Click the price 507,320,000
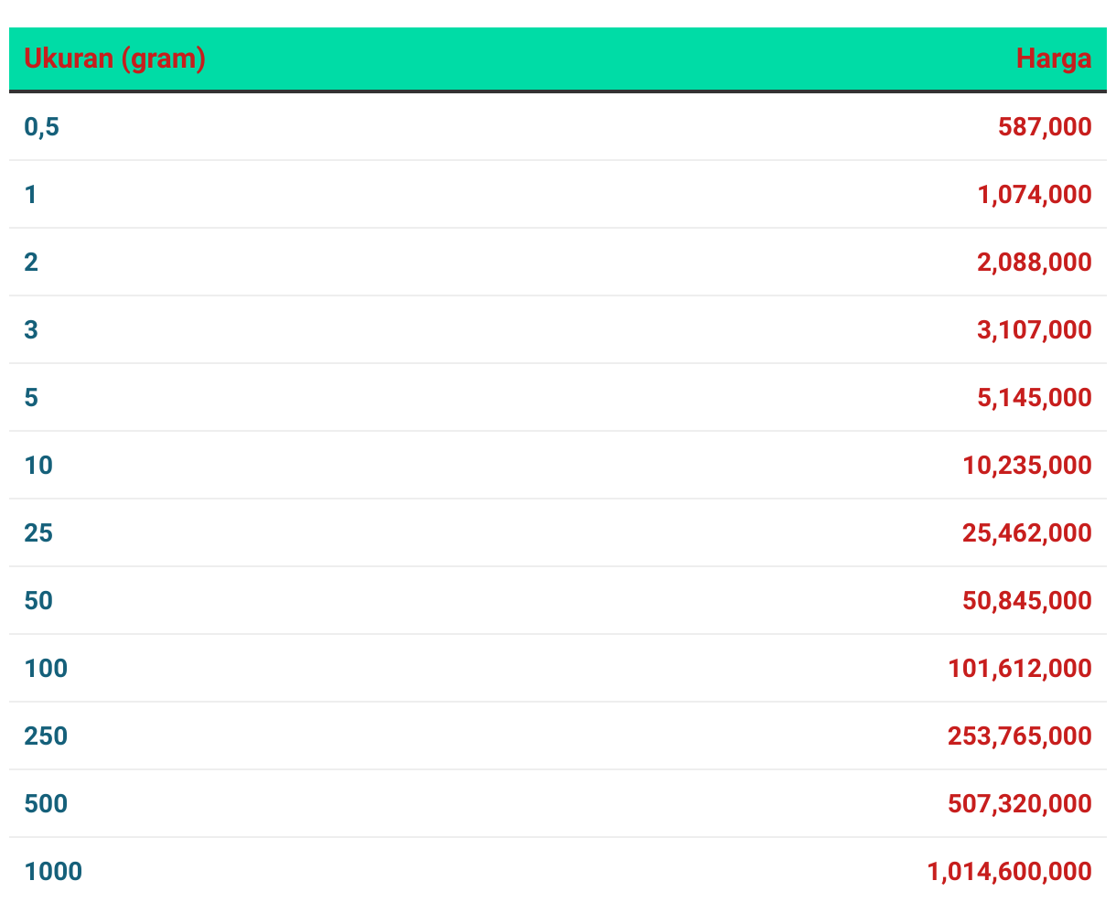1116x913 pixels. click(x=1020, y=803)
